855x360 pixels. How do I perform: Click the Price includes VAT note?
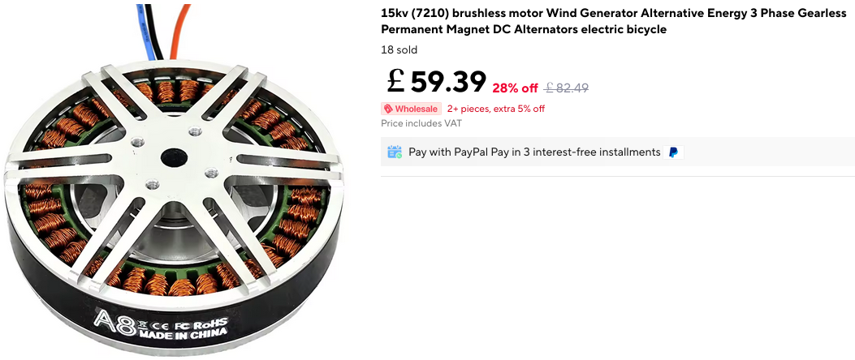click(421, 123)
